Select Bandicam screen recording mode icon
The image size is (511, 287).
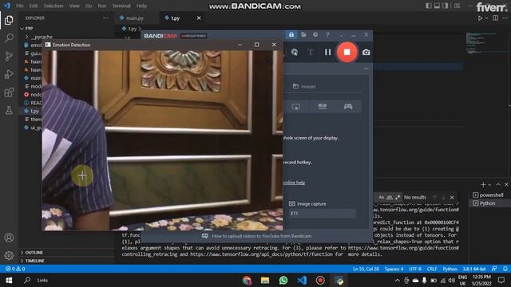click(296, 106)
